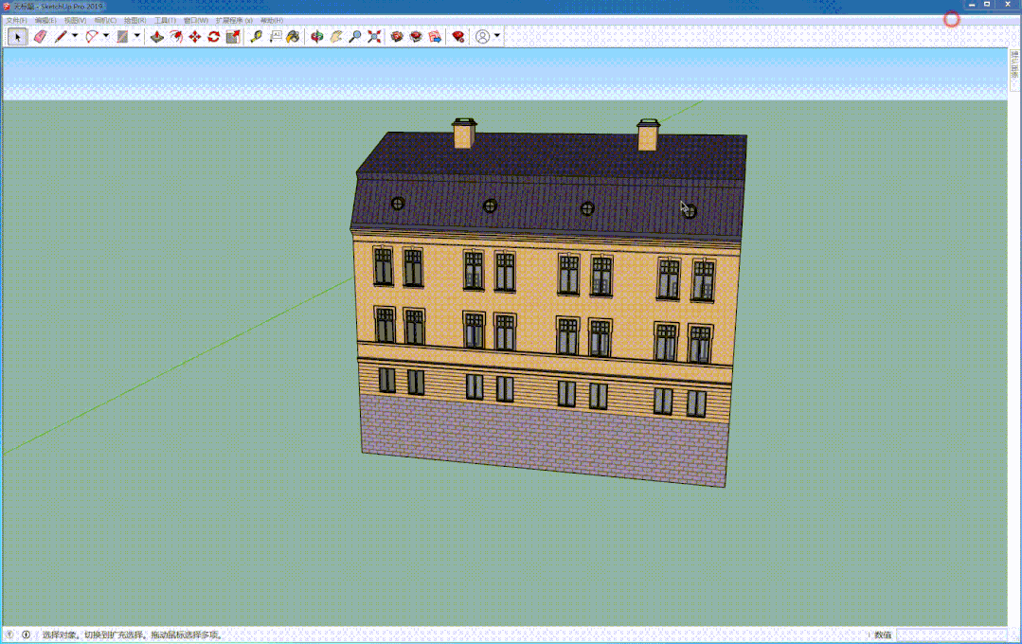Open the Extension Manager ruby icon
Viewport: 1022px width, 644px height.
[458, 37]
